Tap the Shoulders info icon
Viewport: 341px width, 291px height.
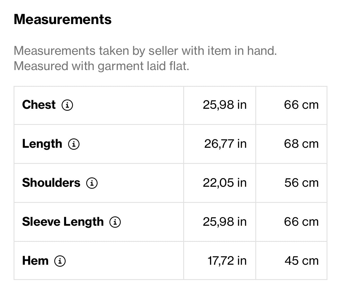[92, 183]
